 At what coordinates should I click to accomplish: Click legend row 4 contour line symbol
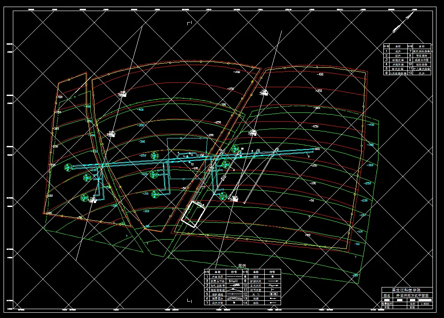click(x=234, y=289)
